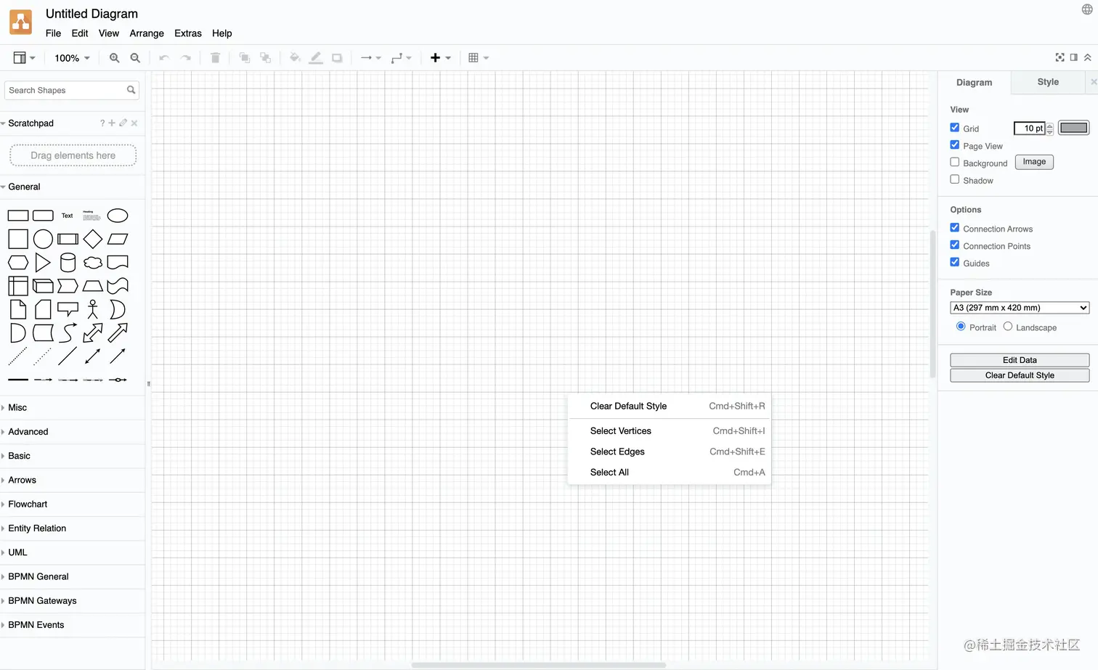Open the A3 paper size dropdown
Screen dimensions: 1098x670
(x=1020, y=308)
